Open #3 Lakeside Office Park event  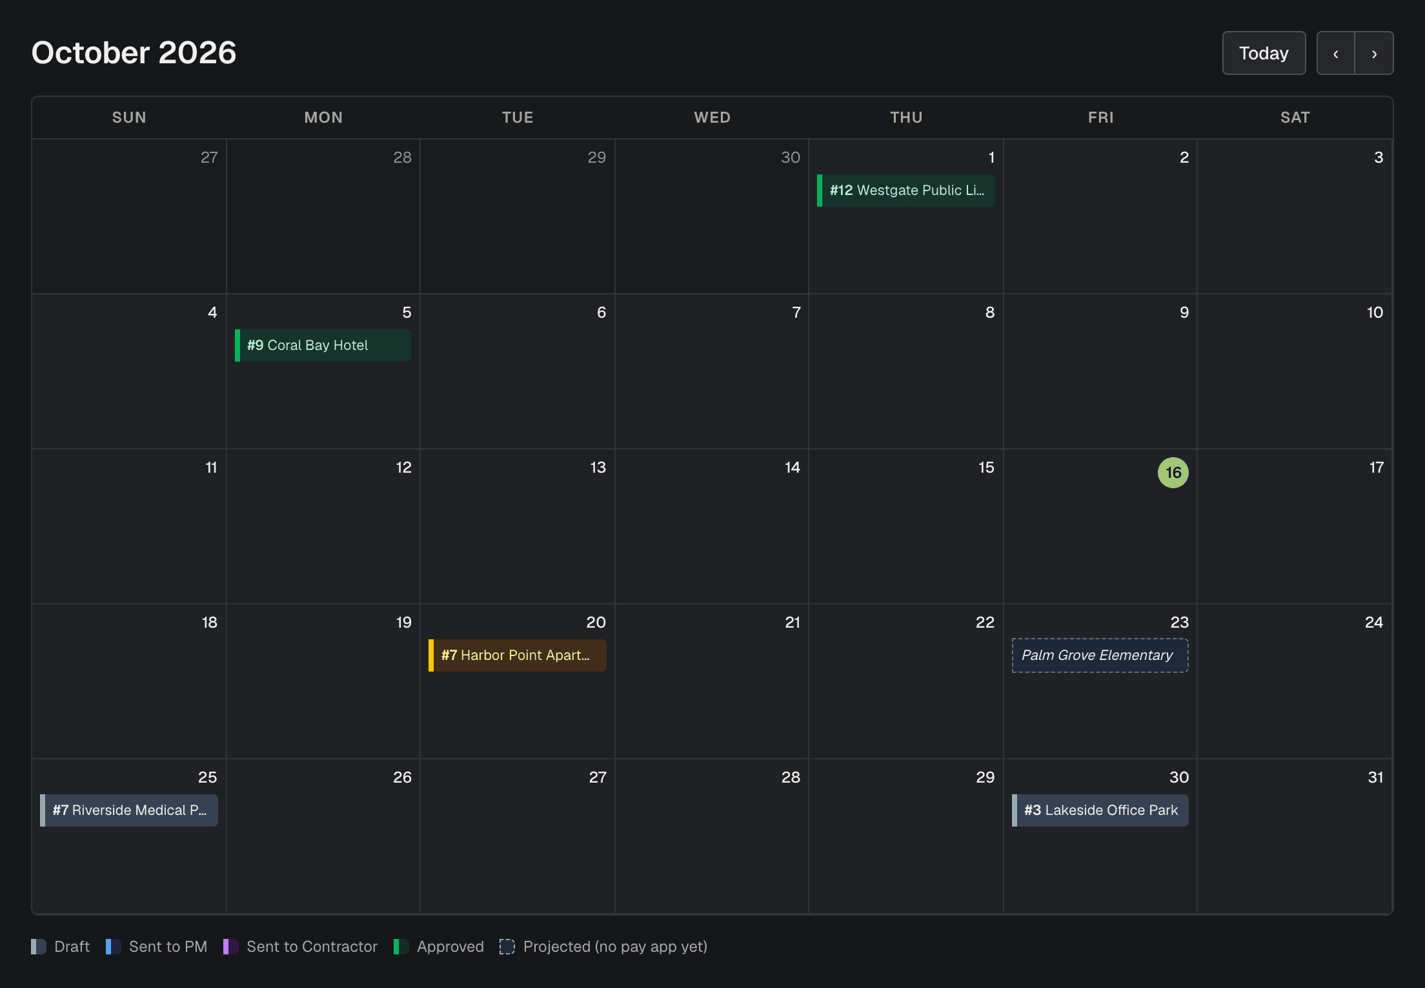pyautogui.click(x=1100, y=810)
